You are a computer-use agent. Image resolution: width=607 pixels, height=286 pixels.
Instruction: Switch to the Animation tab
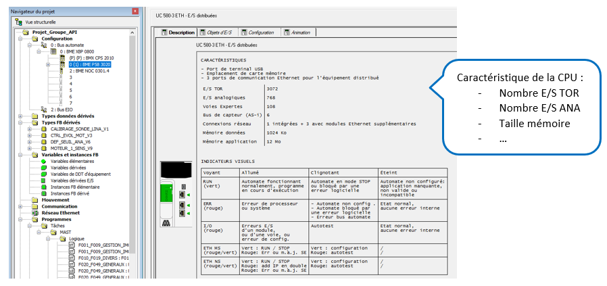(x=300, y=32)
